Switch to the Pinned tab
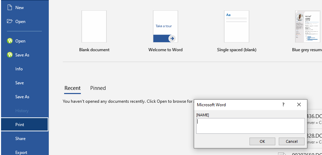Screen dimensions: 322x155 [x=98, y=88]
